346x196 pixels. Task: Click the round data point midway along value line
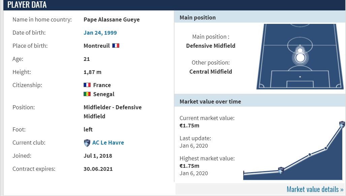tap(310, 155)
